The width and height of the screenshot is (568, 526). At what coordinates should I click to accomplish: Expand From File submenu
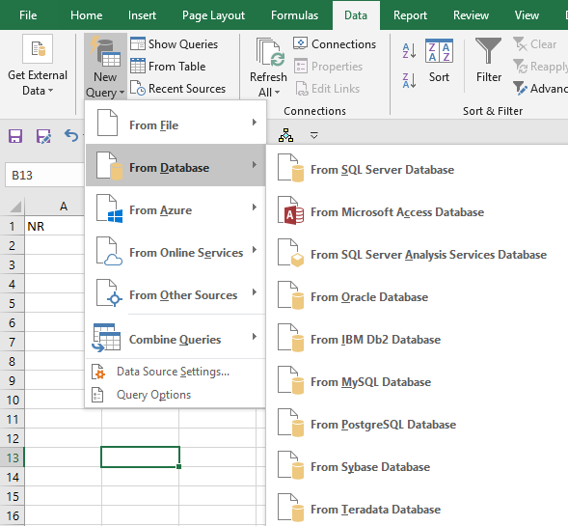tap(176, 124)
